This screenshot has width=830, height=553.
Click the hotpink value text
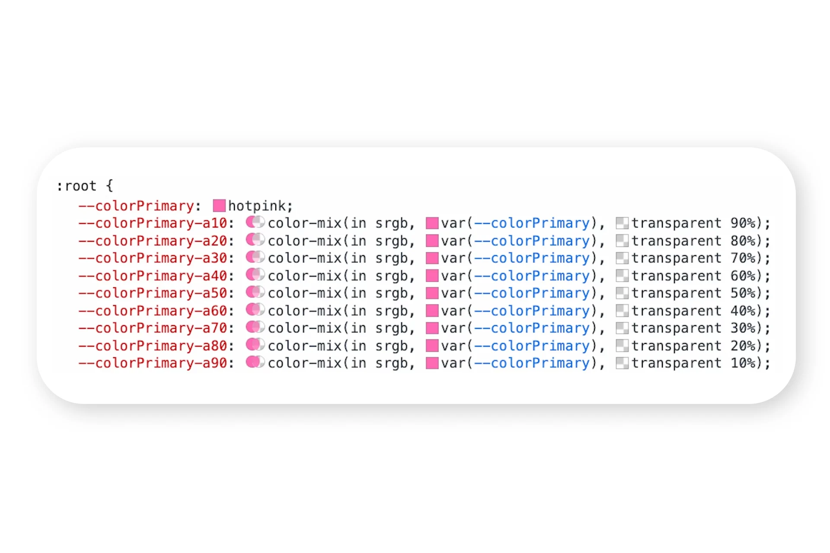pyautogui.click(x=257, y=206)
